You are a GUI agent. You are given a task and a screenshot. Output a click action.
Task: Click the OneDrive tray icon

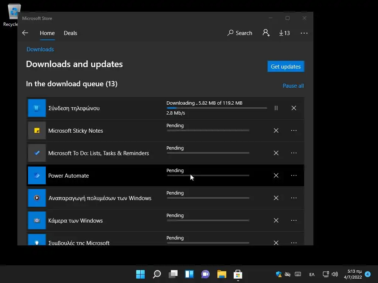(x=288, y=274)
